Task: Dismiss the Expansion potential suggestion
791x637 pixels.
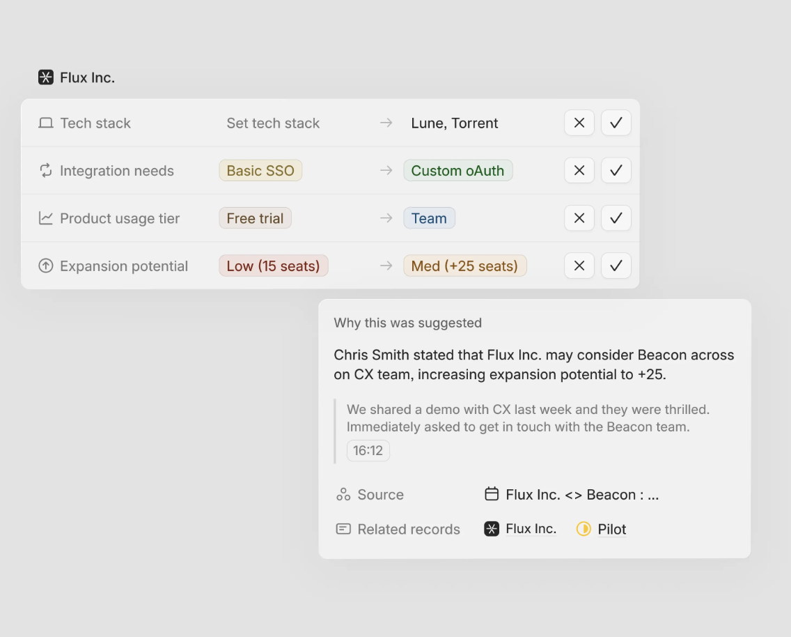Action: point(579,266)
